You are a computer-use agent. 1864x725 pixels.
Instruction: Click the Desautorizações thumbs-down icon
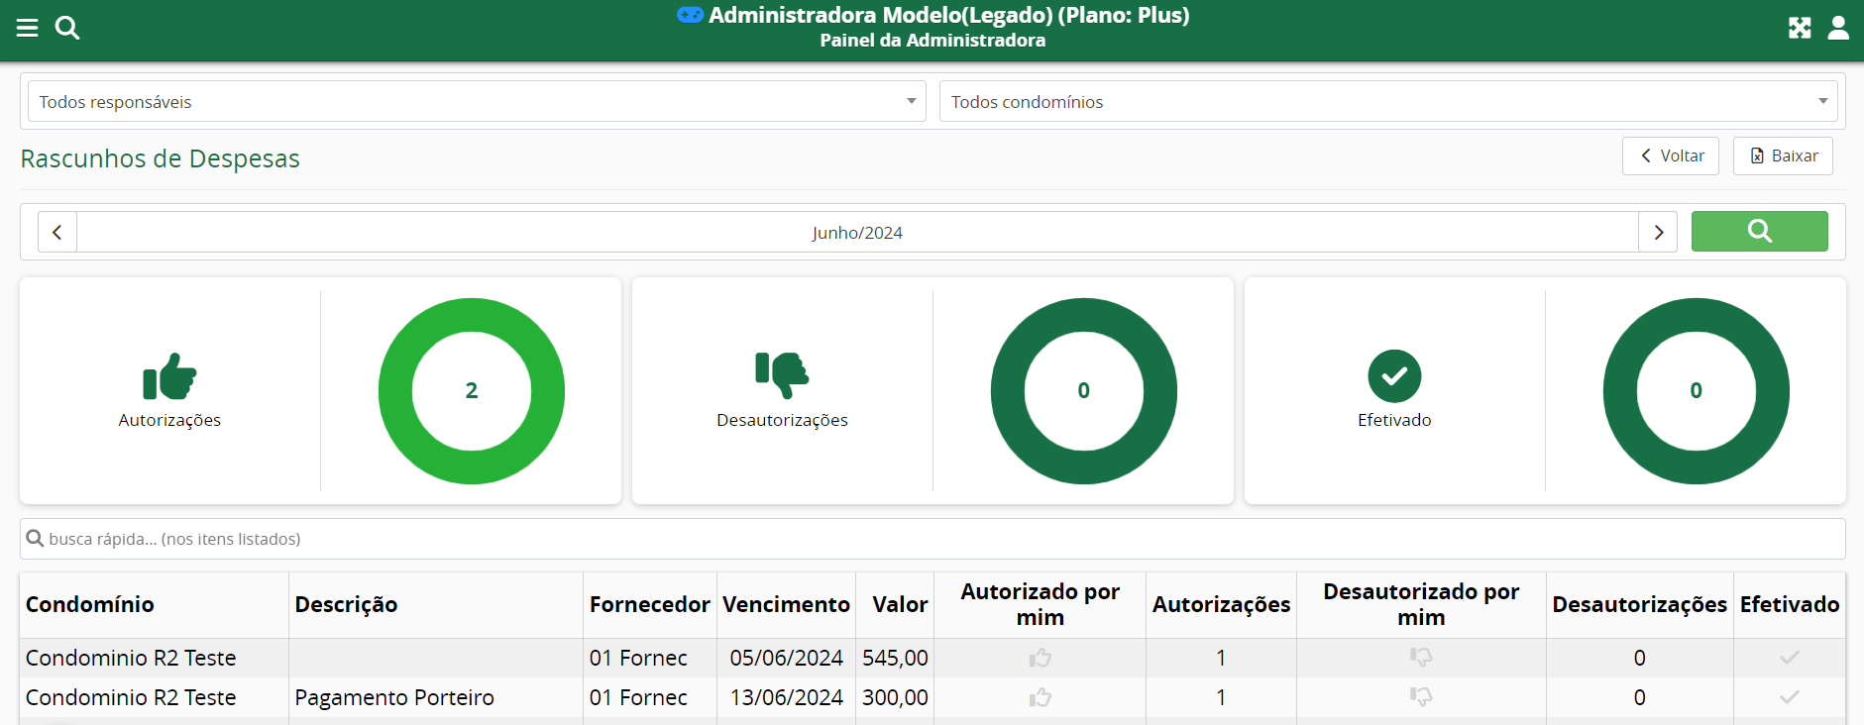(782, 374)
